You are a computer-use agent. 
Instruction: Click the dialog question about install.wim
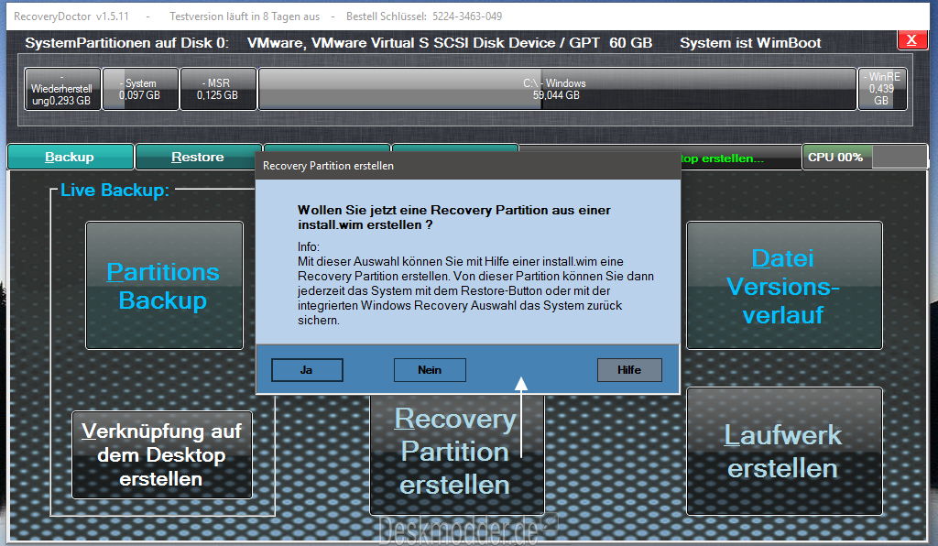454,217
